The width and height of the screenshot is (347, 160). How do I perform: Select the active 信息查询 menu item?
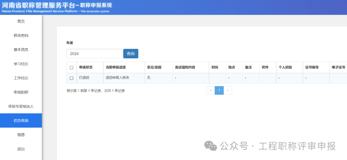click(x=21, y=121)
